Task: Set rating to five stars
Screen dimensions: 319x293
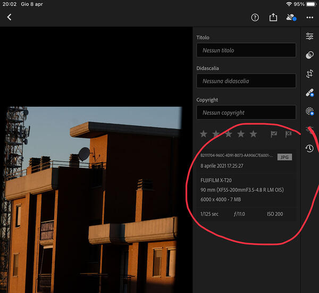Action: pos(253,134)
